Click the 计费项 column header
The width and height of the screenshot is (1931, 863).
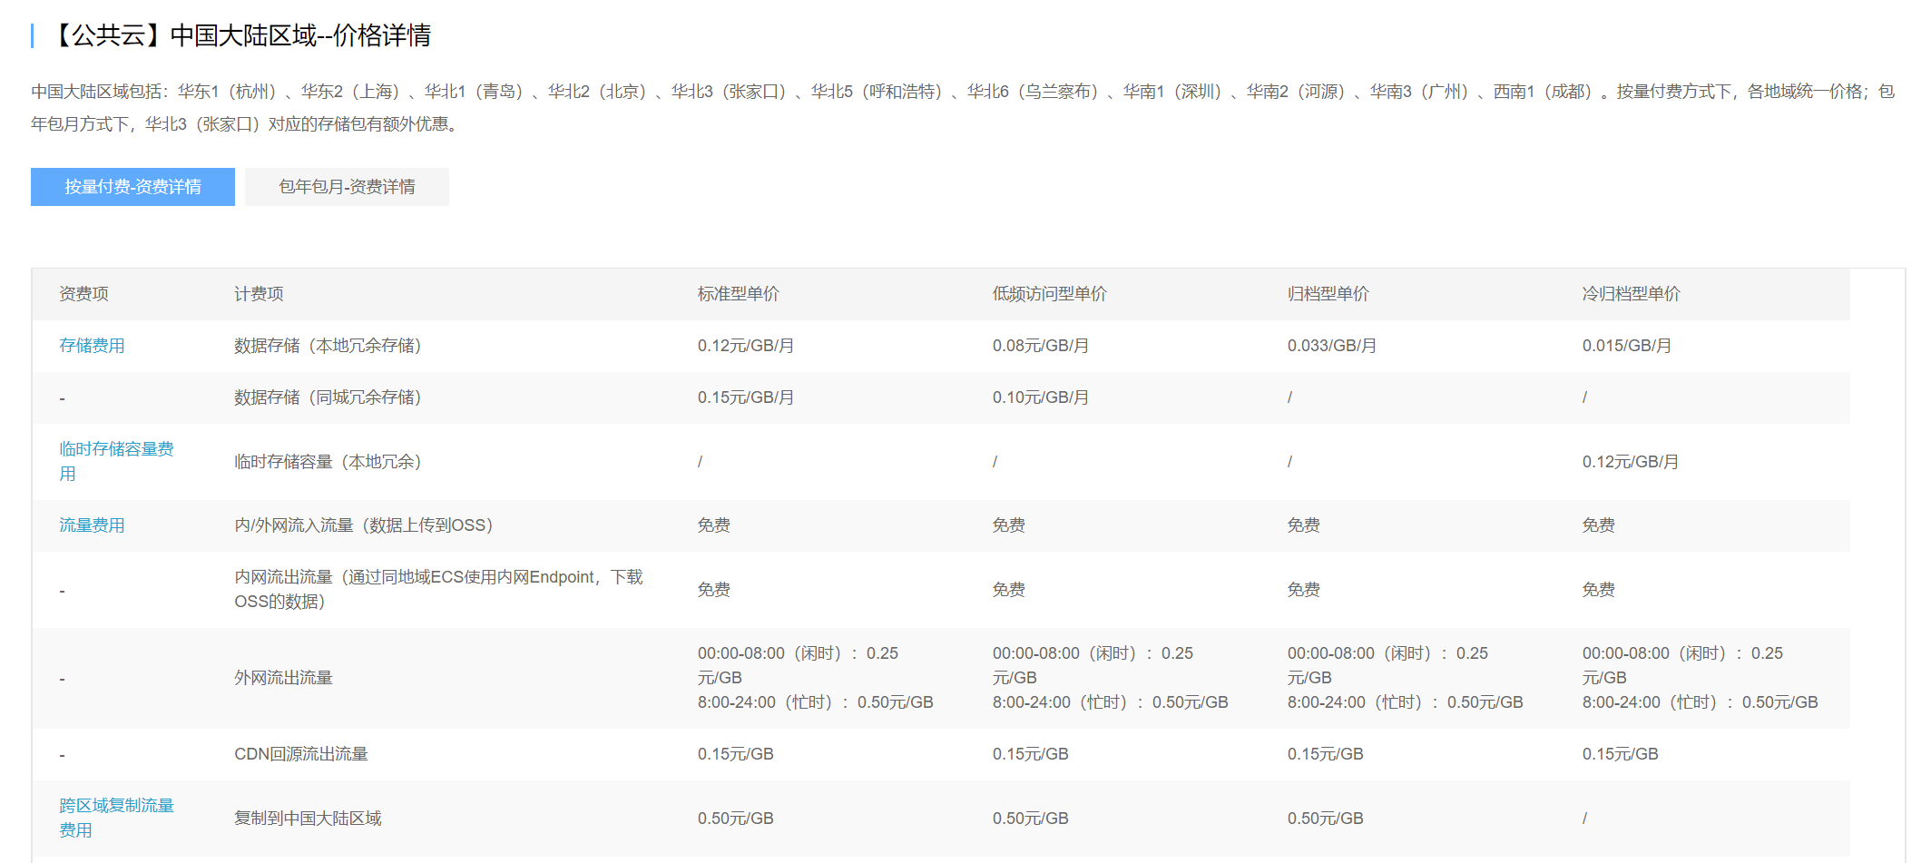(x=259, y=294)
